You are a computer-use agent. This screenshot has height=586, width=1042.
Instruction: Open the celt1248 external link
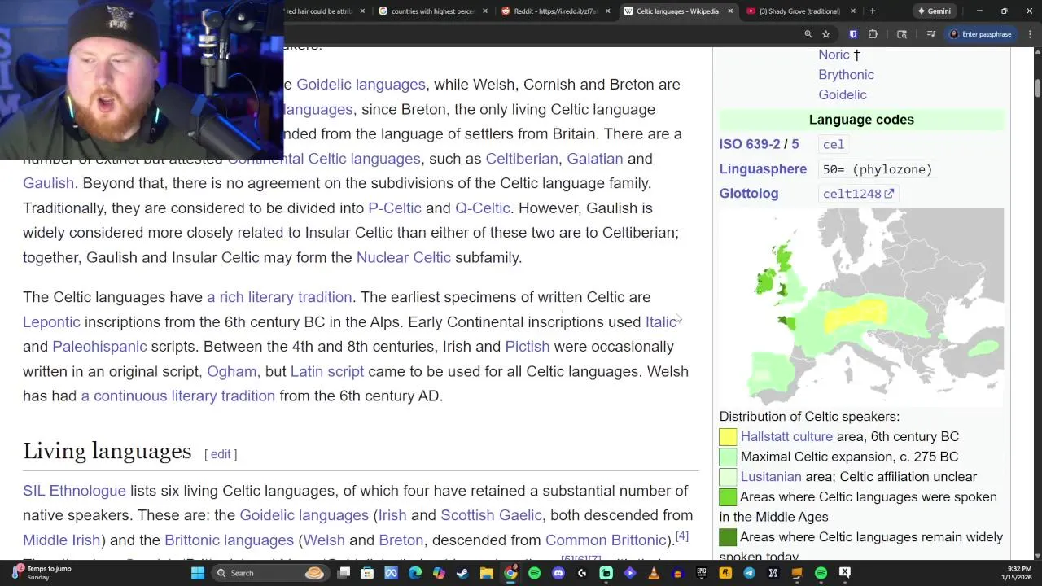point(858,194)
